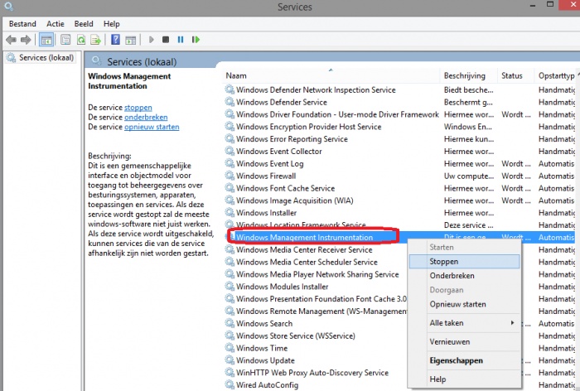Select Windows Defender Network Inspection Service row
The image size is (580, 391).
tap(399, 90)
